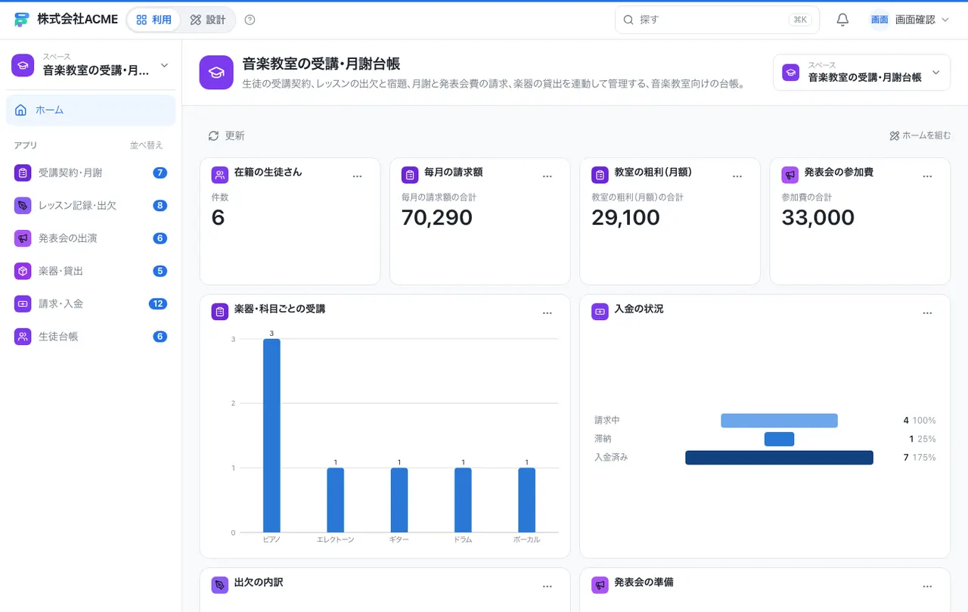Image resolution: width=968 pixels, height=612 pixels.
Task: Click the 毎月の請求額 card clipboard icon
Action: [410, 175]
